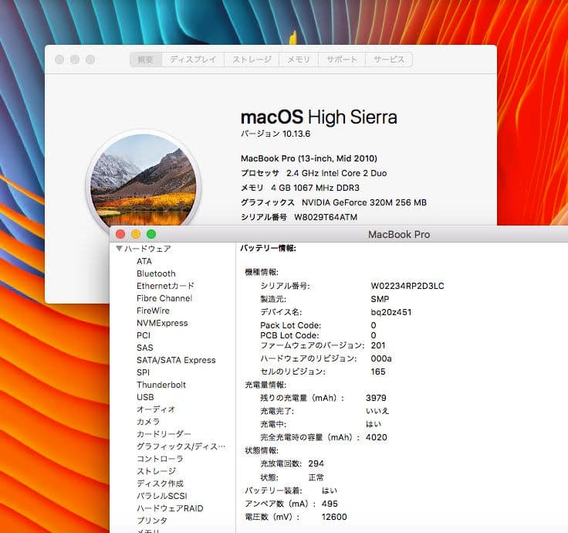Open the メモリ tab in About This Mac
Screen dimensions: 568x533
coord(299,59)
